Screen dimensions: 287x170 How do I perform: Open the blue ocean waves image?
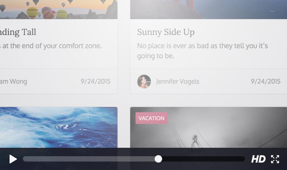(x=58, y=127)
